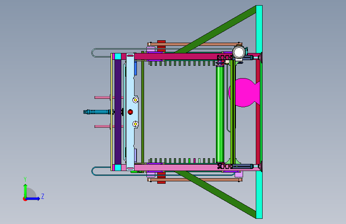Screen dimensions: 346x224
Task: Click the blue Z axis arrow of the triad
Action: point(33,198)
